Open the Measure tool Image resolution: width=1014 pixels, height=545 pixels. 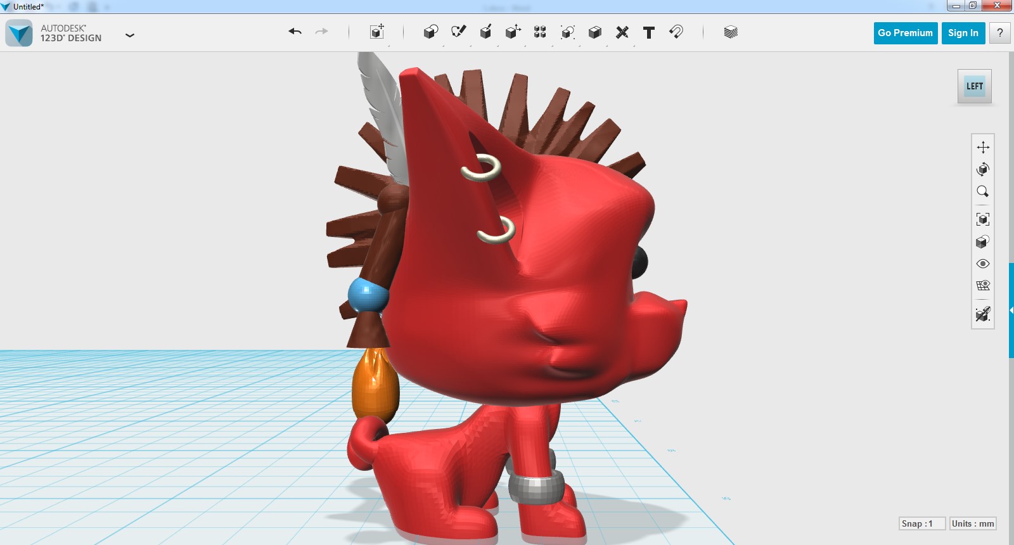coord(622,32)
